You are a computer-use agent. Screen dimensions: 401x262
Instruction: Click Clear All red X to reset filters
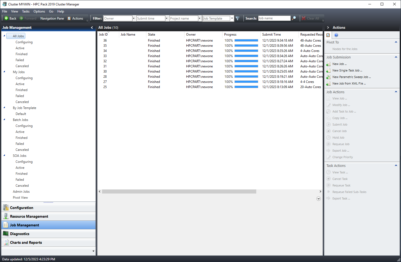coord(304,18)
